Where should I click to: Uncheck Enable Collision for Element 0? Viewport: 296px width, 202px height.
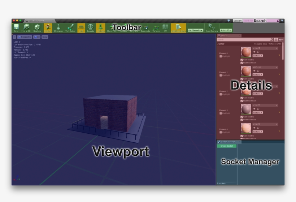click(241, 63)
